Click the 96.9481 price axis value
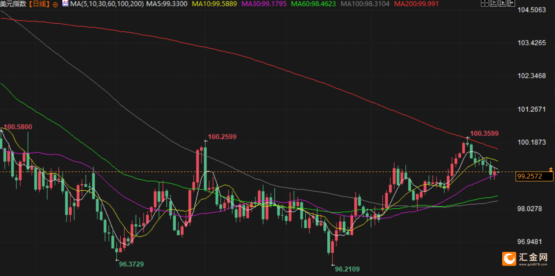 coord(531,241)
